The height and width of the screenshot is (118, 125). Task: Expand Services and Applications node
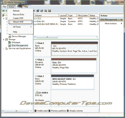point(4,49)
